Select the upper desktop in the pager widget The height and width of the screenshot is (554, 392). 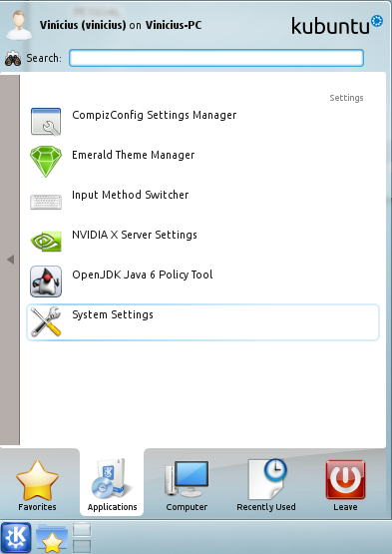click(x=82, y=530)
